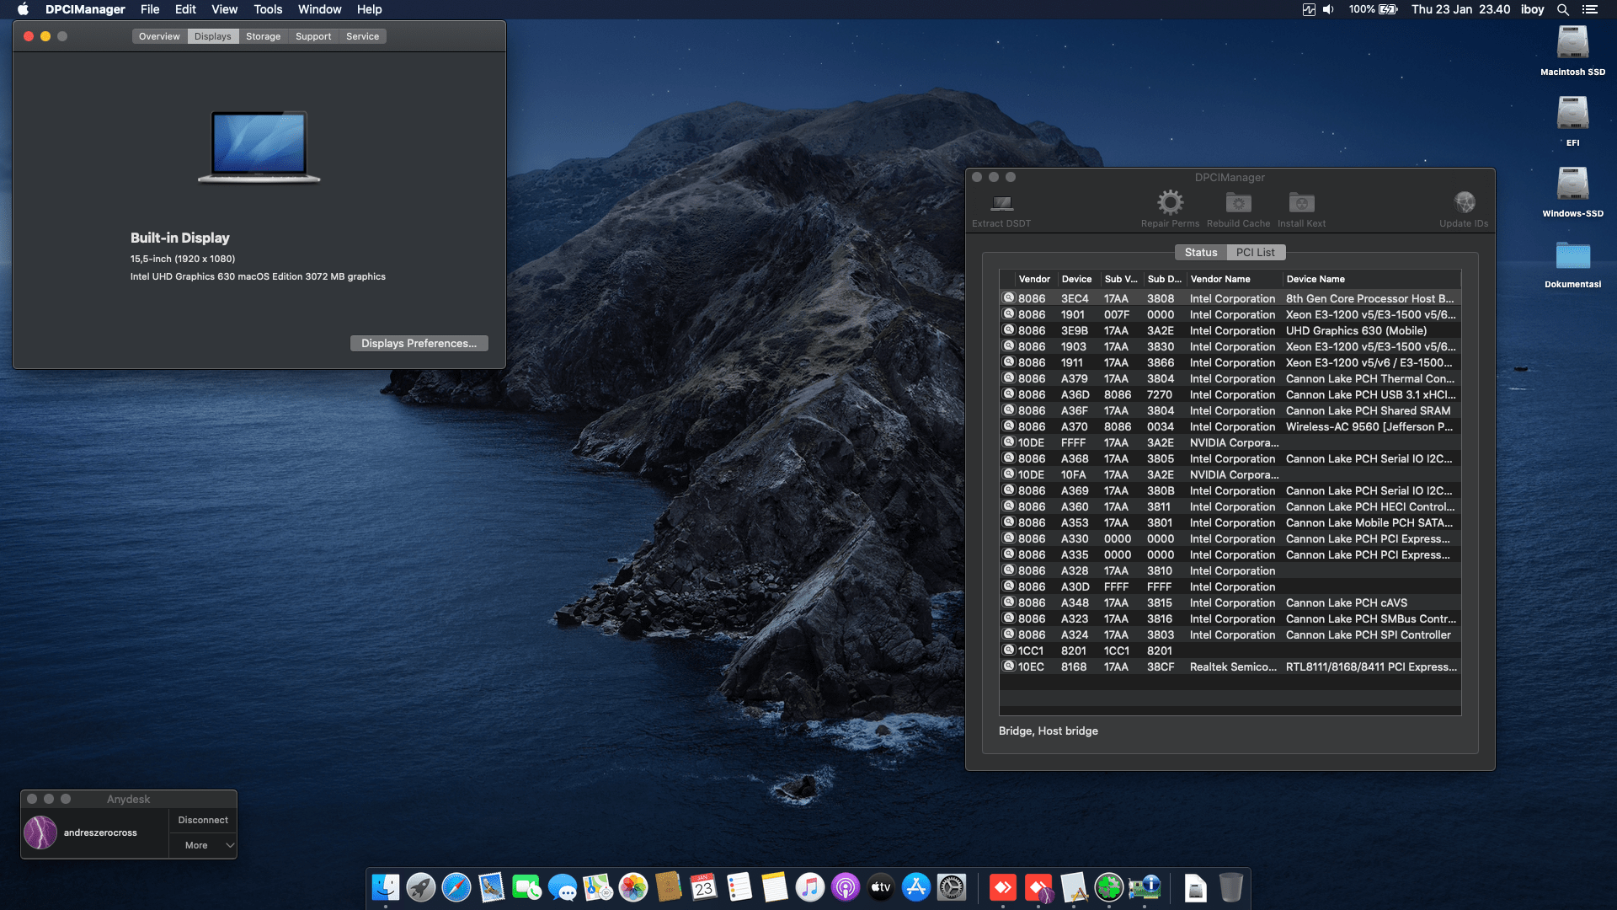Open the Apple menu

tap(23, 9)
